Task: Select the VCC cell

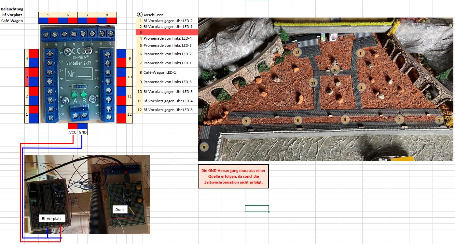Action: [73, 132]
